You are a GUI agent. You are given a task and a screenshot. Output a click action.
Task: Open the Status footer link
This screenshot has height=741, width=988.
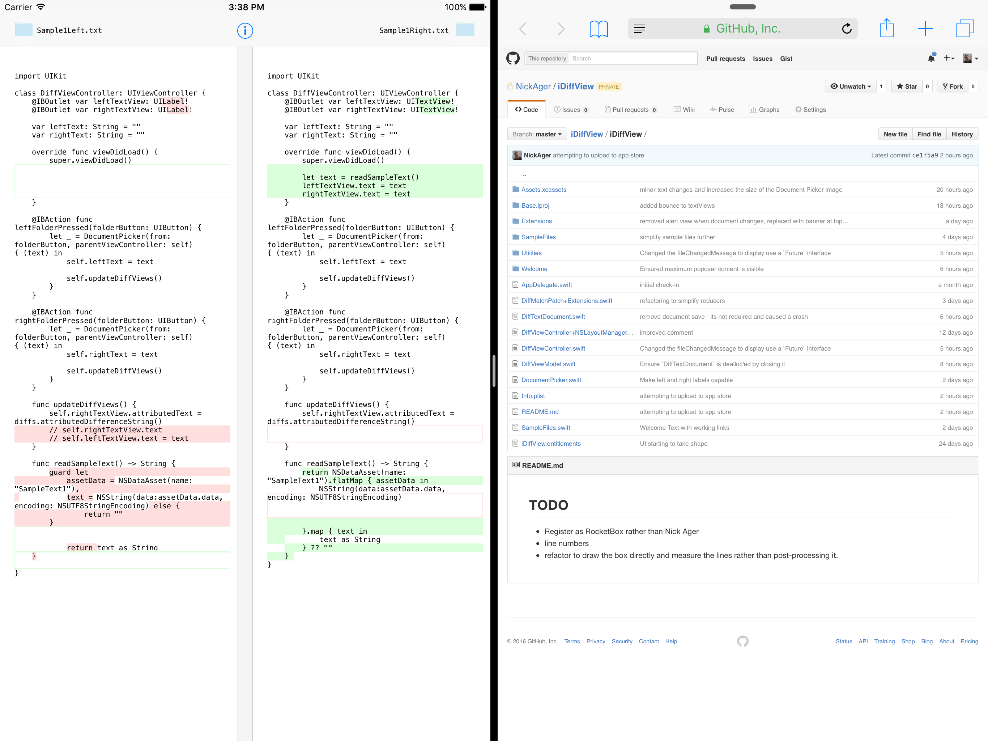pyautogui.click(x=844, y=642)
